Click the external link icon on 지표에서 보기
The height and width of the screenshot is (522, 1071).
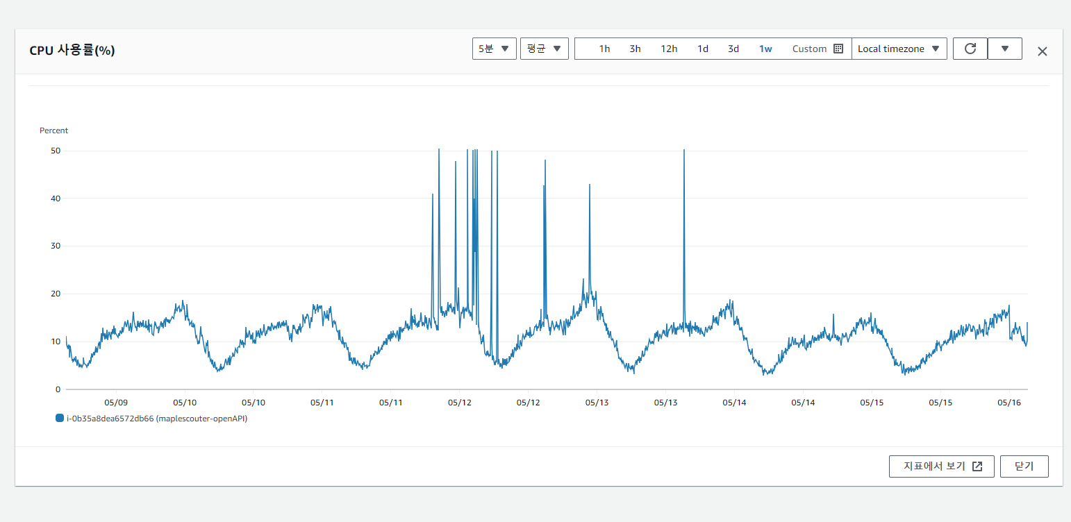coord(977,466)
